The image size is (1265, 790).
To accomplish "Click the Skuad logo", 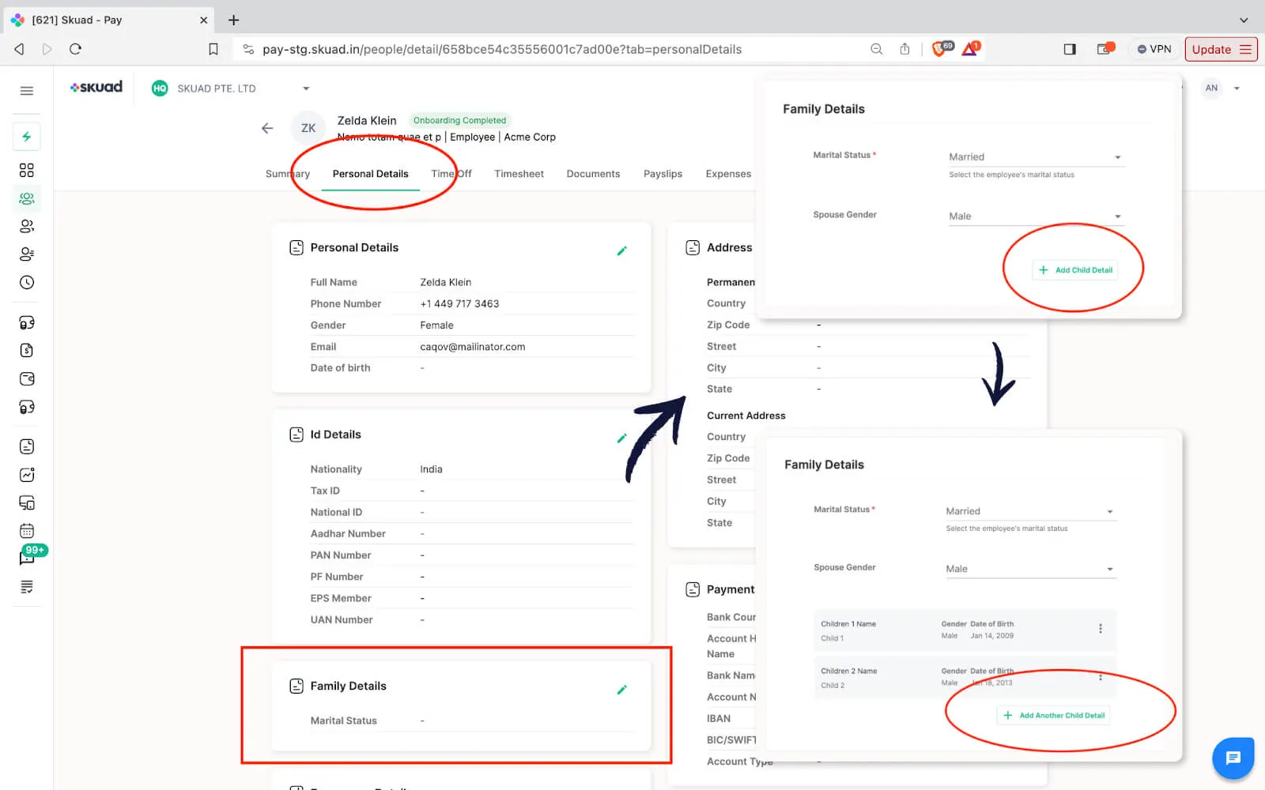I will tap(96, 87).
